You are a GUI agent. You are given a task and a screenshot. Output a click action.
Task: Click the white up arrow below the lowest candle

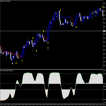pos(12,63)
